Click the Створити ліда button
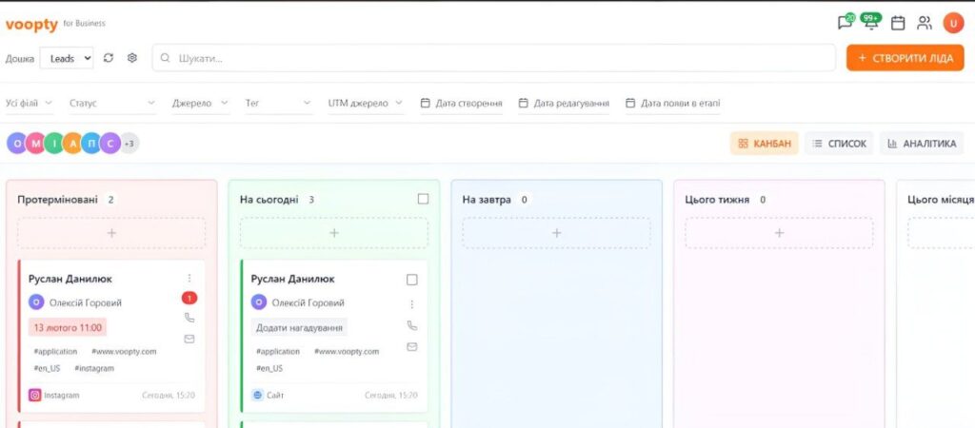Viewport: 975px width, 428px height. 905,58
